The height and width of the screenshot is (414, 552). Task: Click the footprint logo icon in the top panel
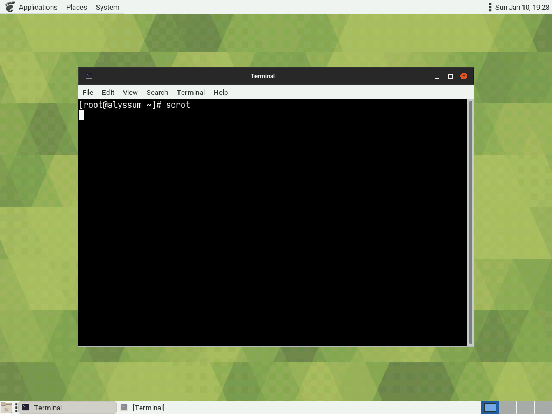point(10,6)
